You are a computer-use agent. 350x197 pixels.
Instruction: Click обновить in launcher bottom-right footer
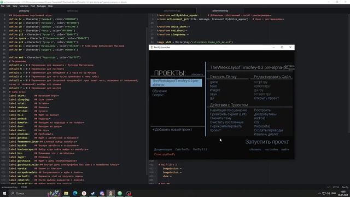[x=255, y=149]
